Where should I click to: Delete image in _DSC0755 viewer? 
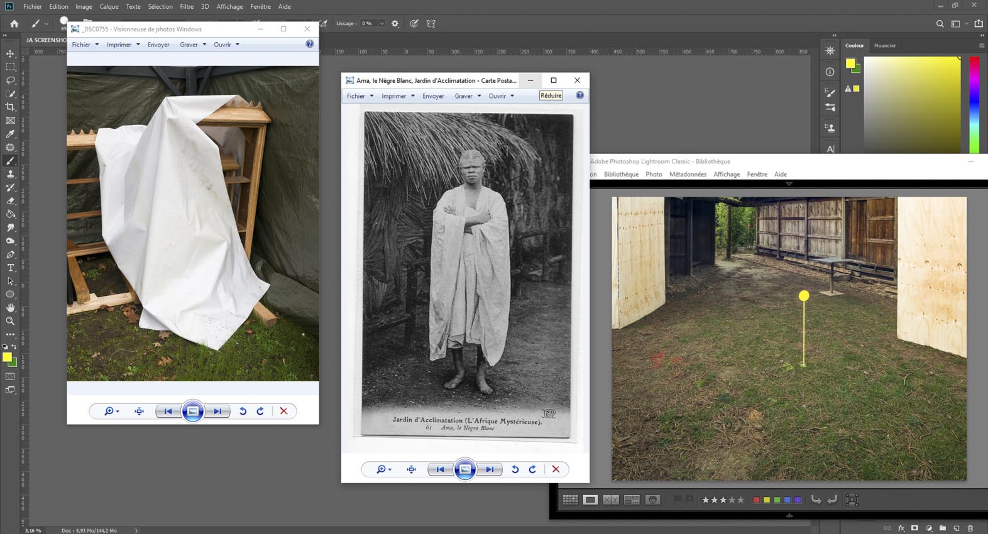283,411
